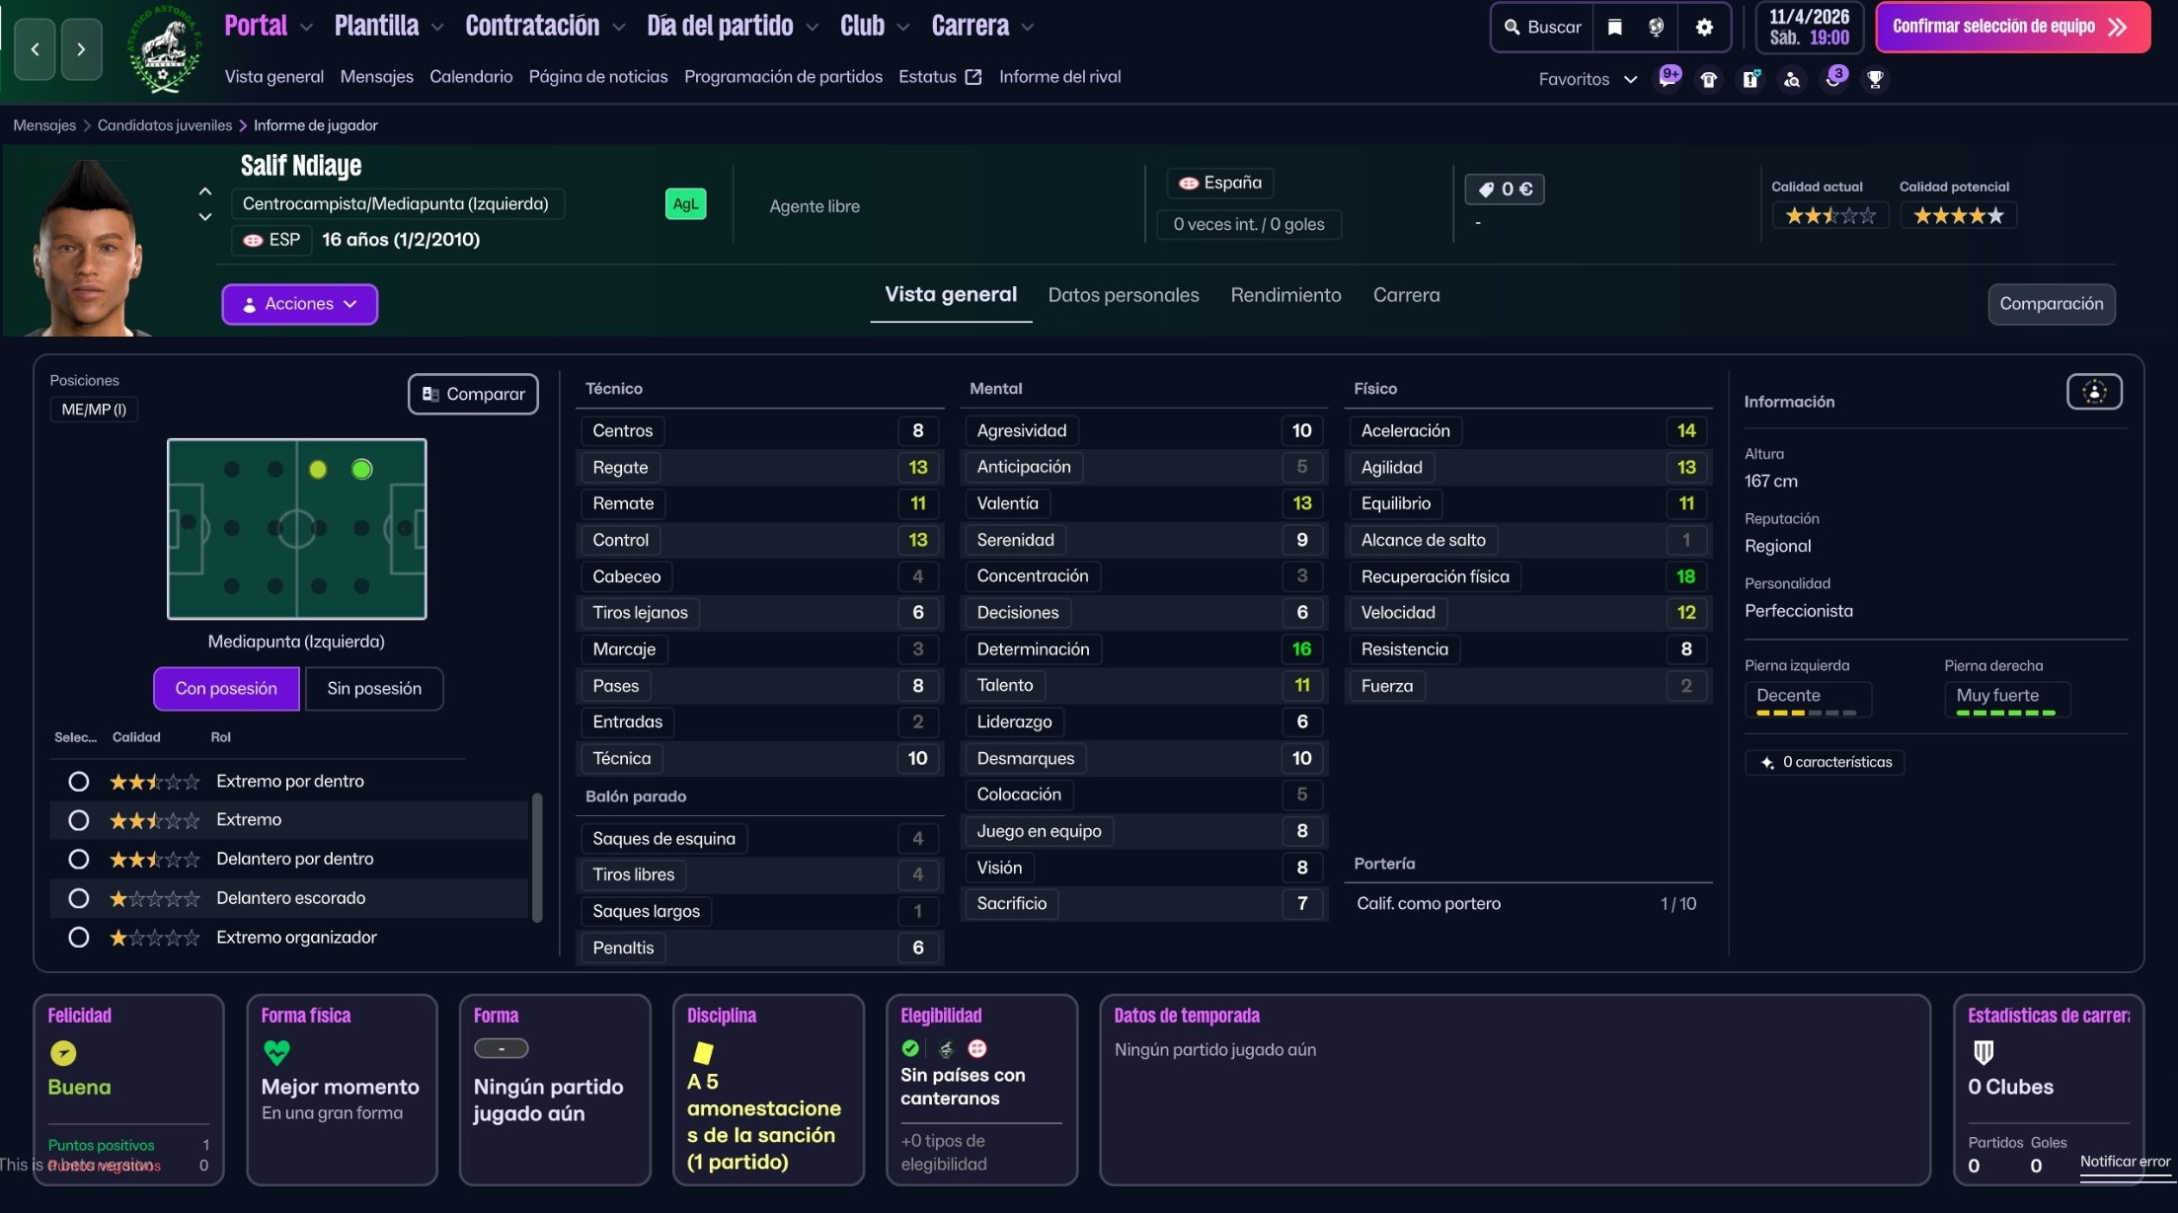Expand the Acciones dropdown

(299, 304)
